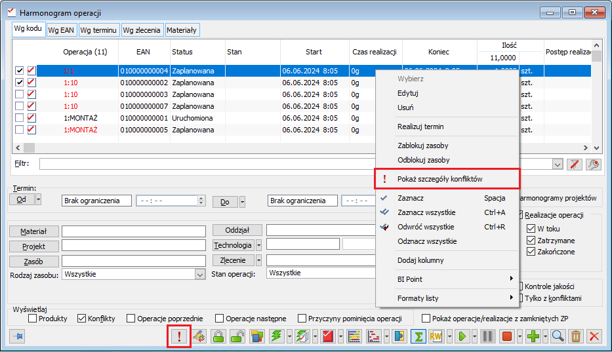Screen dimensions: 612x352
Task: Tick the first checkbox in the 010000000007 row
Action: click(20, 106)
